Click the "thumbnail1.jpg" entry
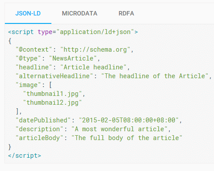Viewport: 214px width, 171px height. tap(54, 94)
